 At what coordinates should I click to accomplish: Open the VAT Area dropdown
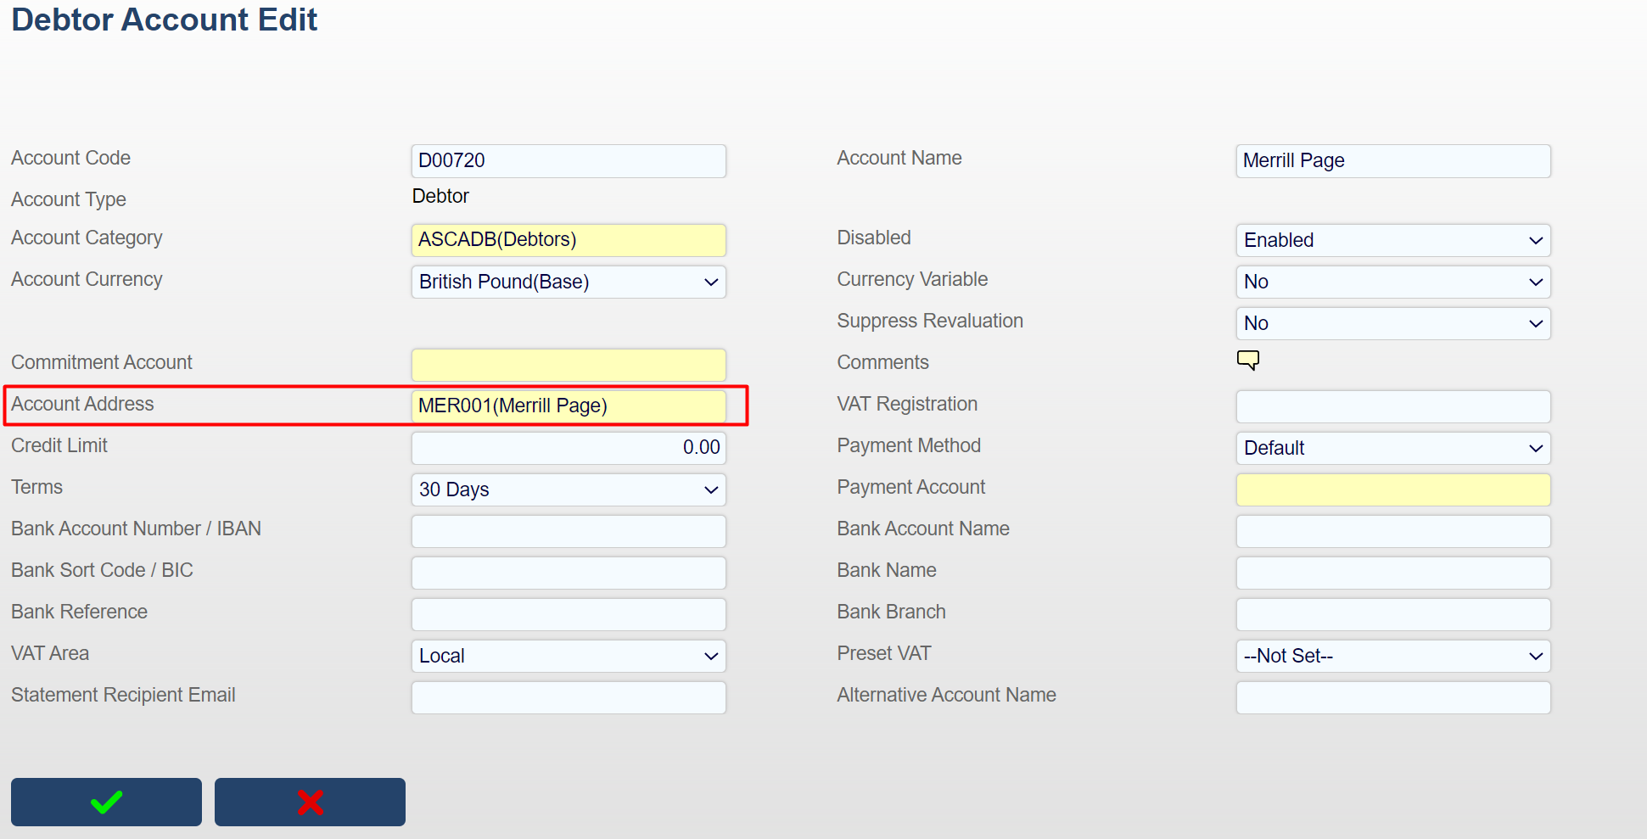[x=568, y=656]
